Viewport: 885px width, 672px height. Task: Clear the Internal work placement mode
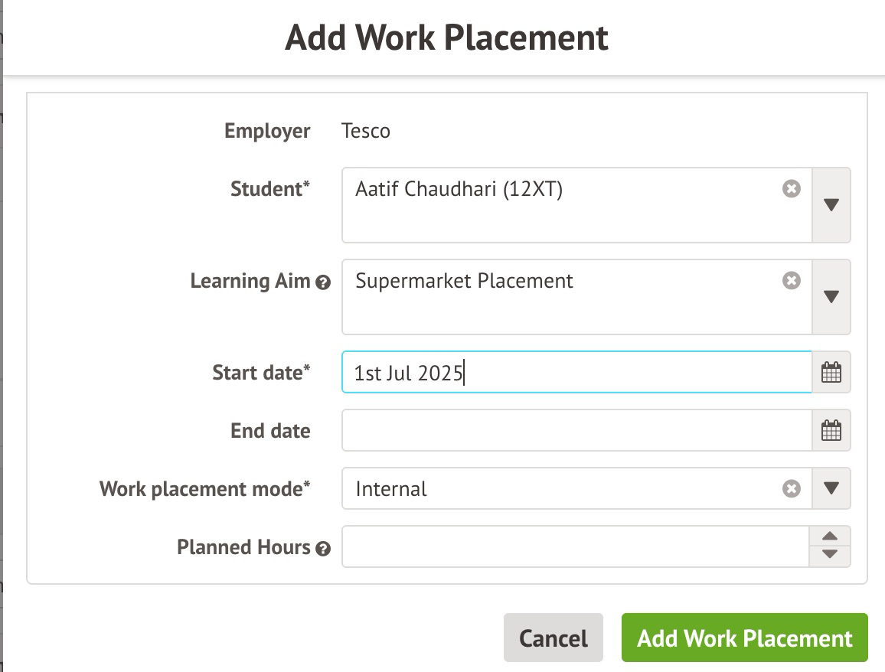(x=792, y=488)
